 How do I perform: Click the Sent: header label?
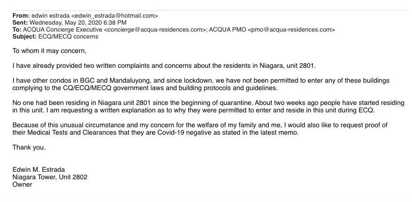point(20,23)
